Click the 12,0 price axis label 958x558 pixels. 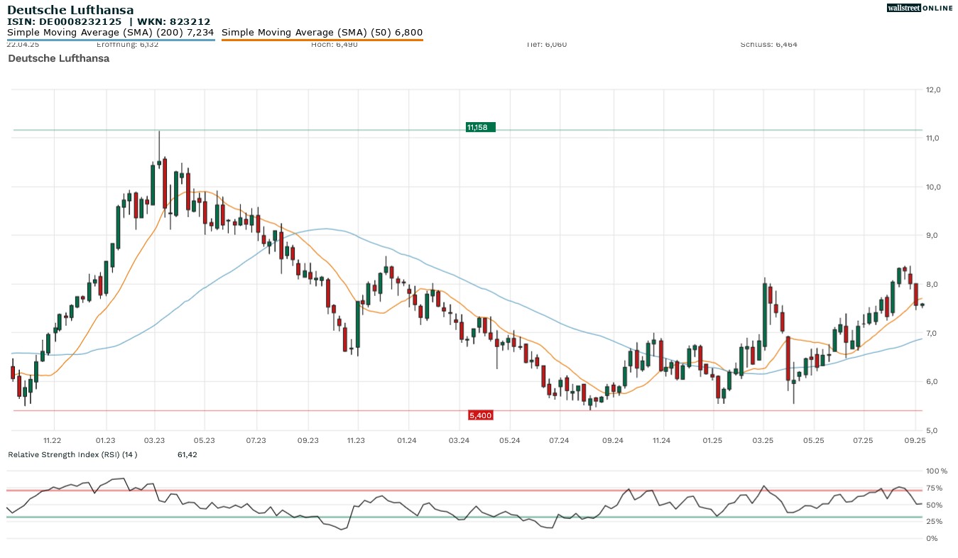[933, 90]
